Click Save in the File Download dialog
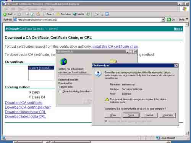 131,115
